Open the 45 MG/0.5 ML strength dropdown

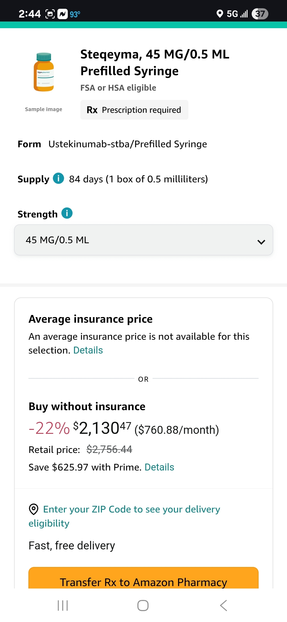click(143, 240)
